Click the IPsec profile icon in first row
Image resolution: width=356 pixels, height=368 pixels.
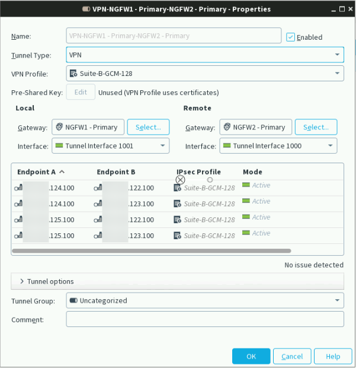(x=177, y=188)
